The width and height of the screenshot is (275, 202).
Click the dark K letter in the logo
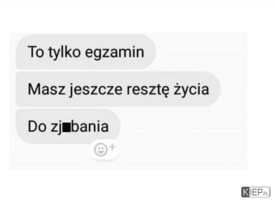[x=246, y=192]
